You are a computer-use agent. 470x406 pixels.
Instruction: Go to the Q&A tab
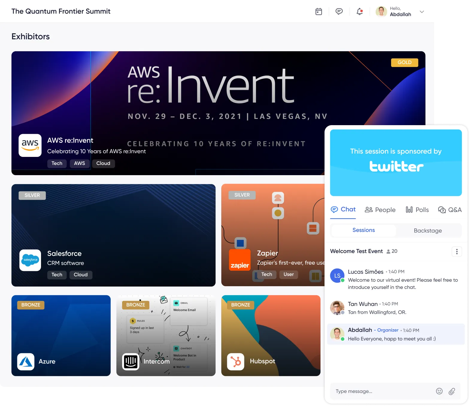(x=450, y=210)
